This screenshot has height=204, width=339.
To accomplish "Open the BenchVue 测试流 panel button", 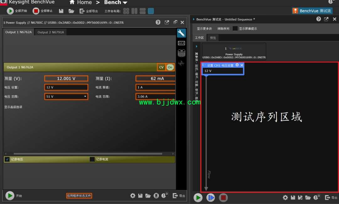I will point(312,11).
